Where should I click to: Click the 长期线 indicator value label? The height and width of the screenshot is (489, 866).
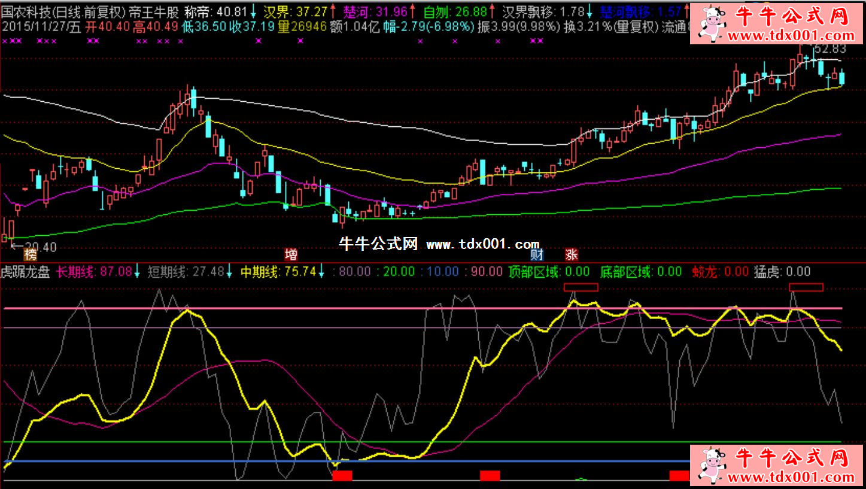click(95, 272)
